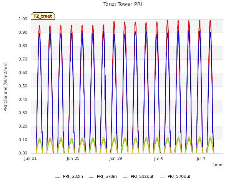Click the Time axis title
The height and width of the screenshot is (184, 246).
click(x=218, y=164)
